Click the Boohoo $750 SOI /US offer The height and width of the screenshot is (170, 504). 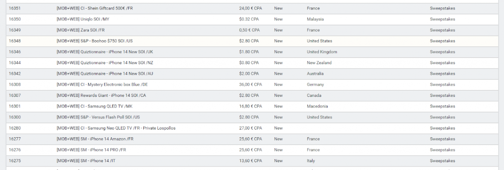[x=95, y=41]
